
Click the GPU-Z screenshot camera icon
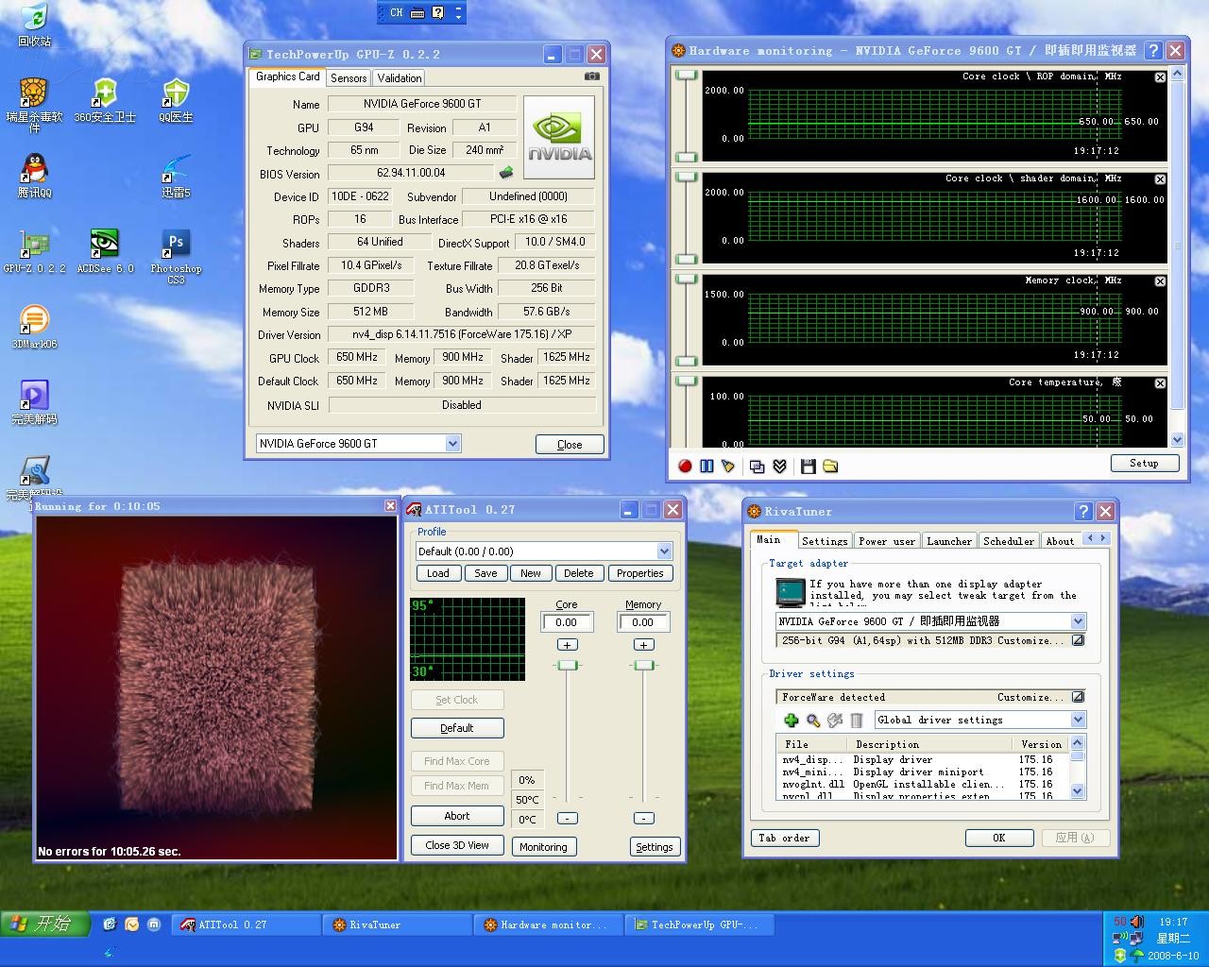(x=592, y=76)
